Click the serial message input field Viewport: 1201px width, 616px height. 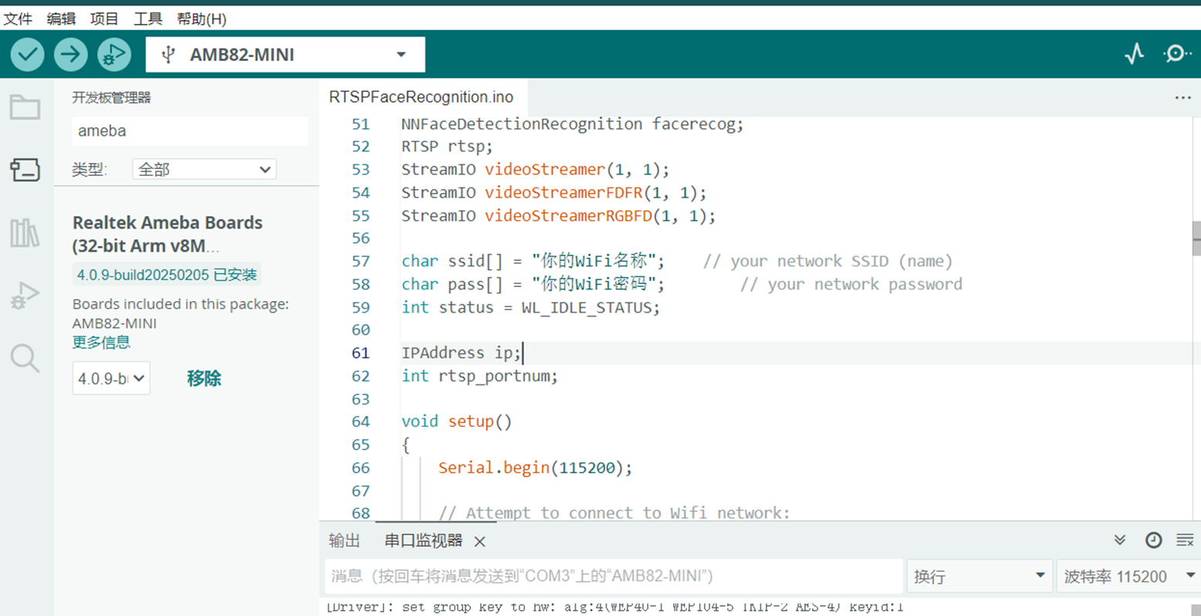[614, 577]
